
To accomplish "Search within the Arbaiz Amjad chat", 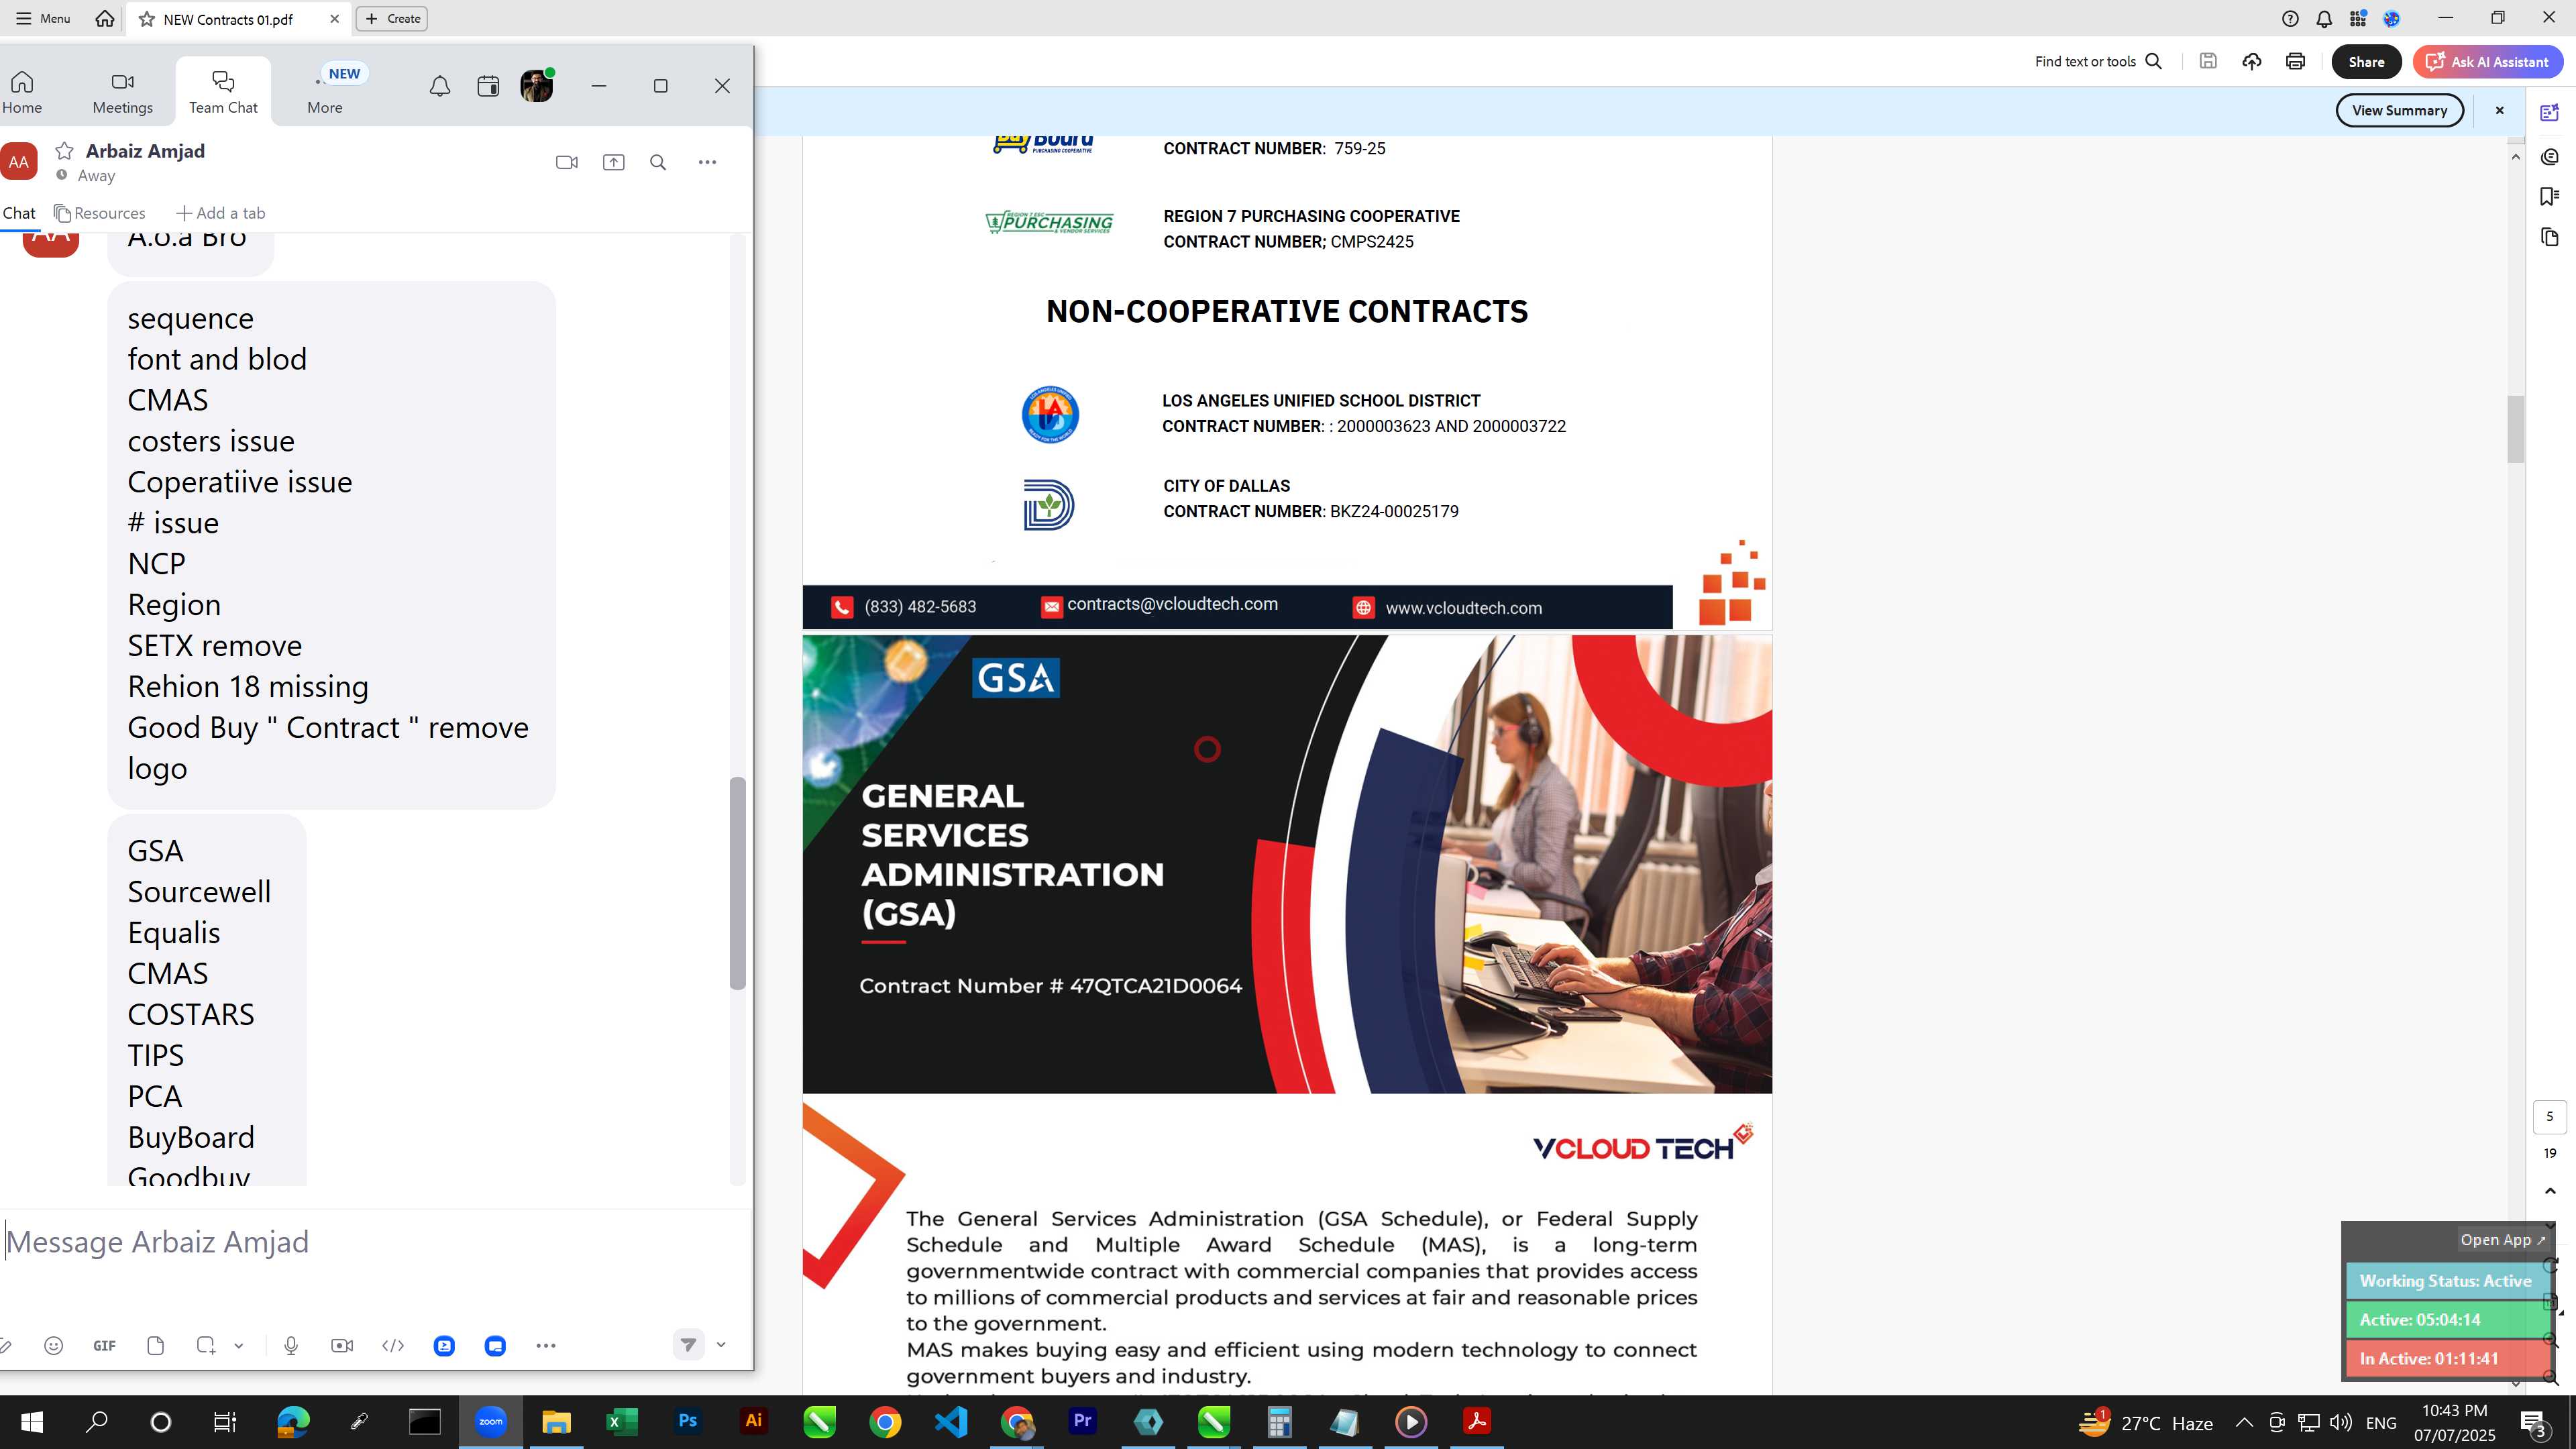I will click(x=658, y=162).
